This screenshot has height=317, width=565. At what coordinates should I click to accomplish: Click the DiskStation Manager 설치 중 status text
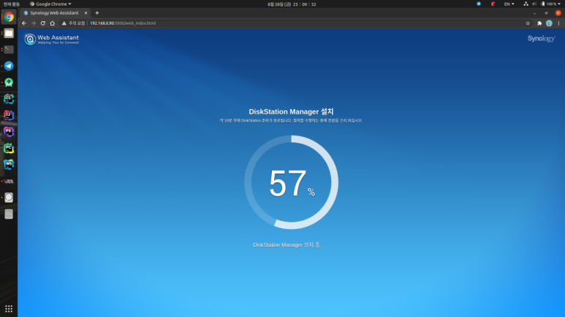coord(287,245)
